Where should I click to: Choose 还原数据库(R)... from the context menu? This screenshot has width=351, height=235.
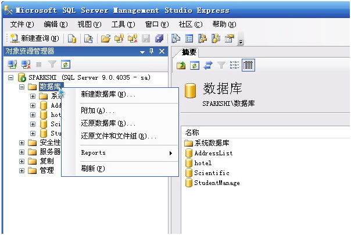(x=108, y=123)
